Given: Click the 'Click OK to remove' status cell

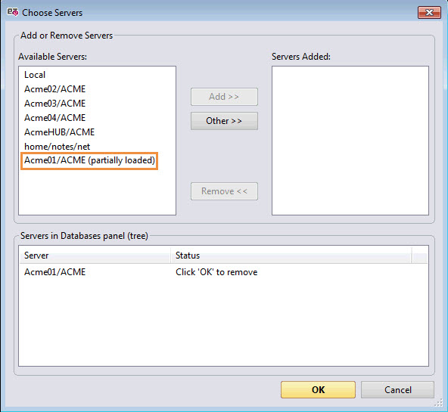Looking at the screenshot, I should pos(216,272).
